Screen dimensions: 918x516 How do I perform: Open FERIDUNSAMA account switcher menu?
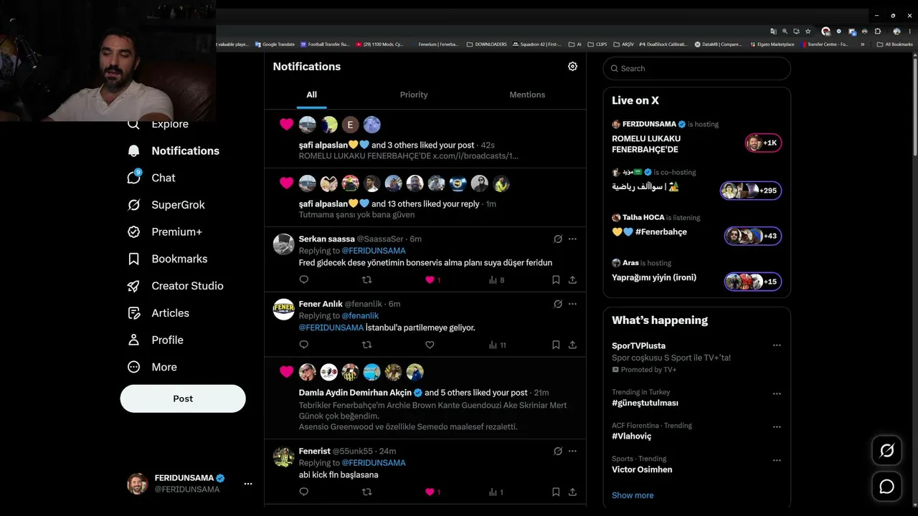(x=247, y=484)
